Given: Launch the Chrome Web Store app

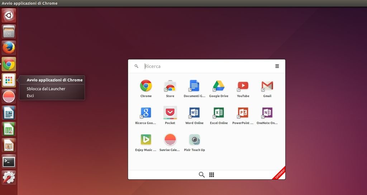Looking at the screenshot, I should [170, 86].
